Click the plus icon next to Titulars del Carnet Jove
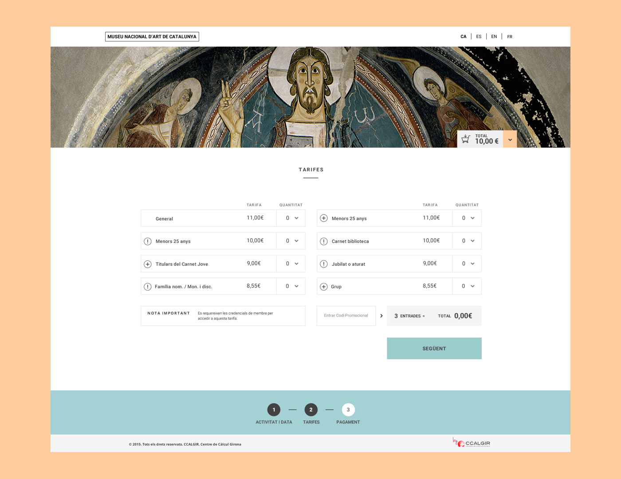This screenshot has width=621, height=479. tap(148, 264)
